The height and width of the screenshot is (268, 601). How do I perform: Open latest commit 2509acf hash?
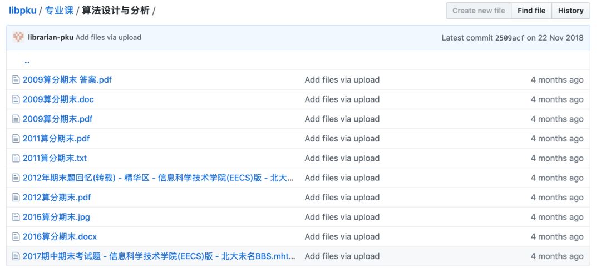pyautogui.click(x=509, y=38)
